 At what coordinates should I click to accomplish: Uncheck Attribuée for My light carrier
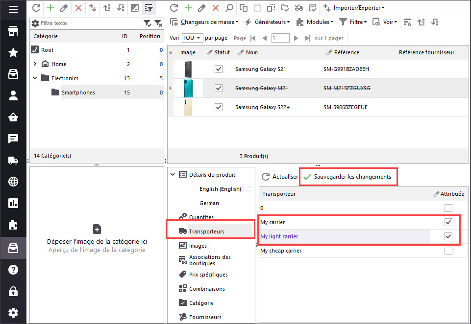tap(448, 236)
